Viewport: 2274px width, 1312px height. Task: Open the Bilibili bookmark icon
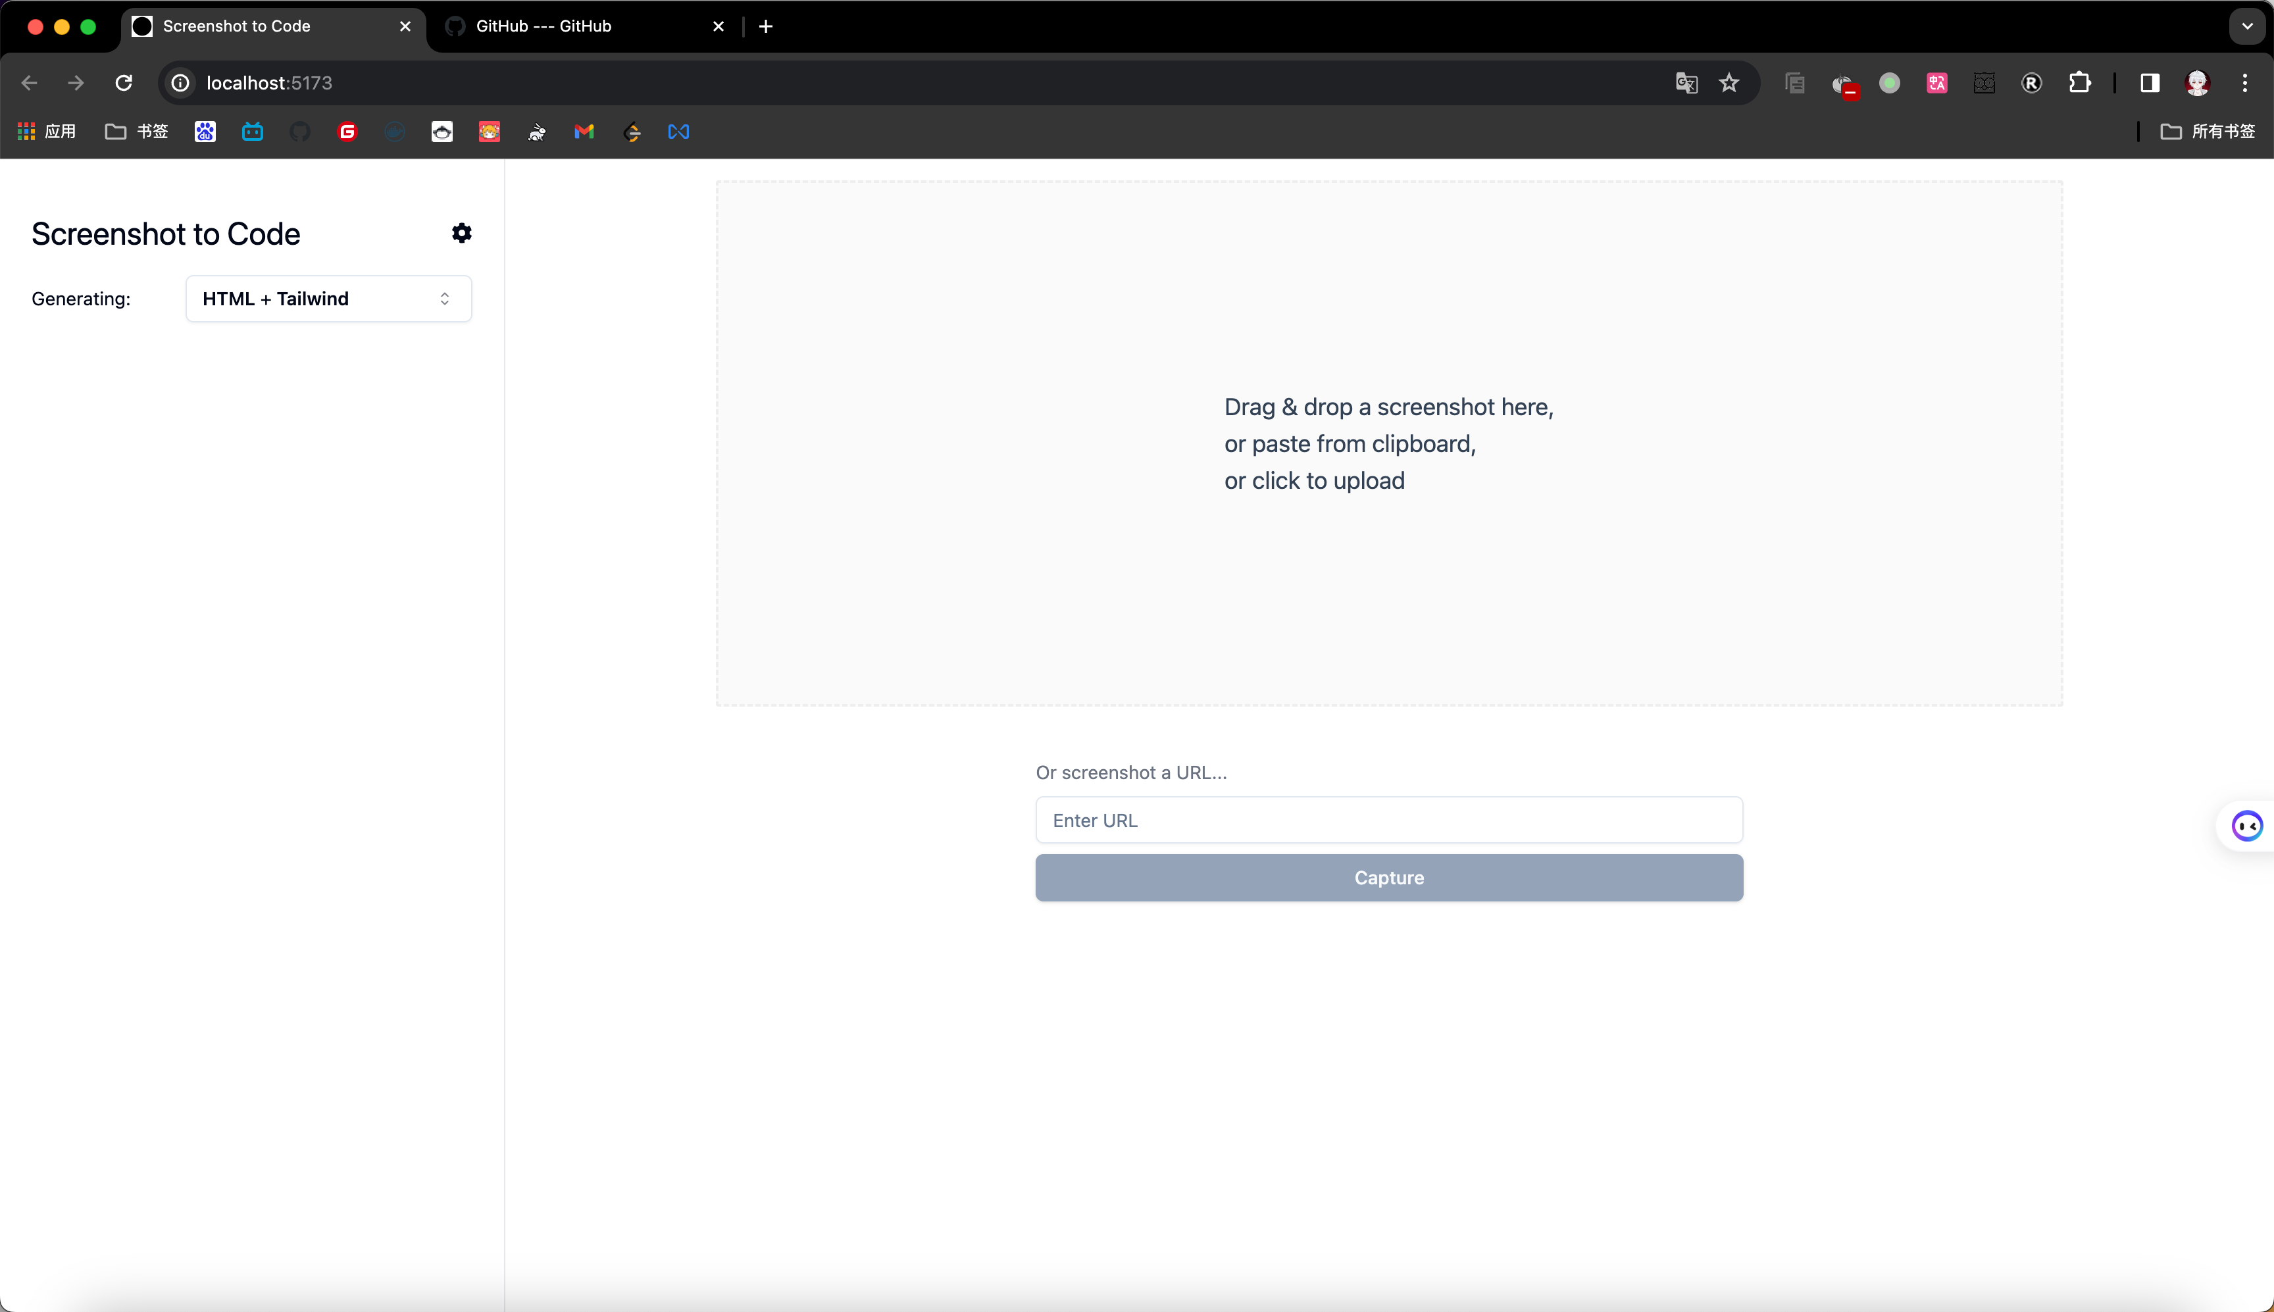pyautogui.click(x=253, y=132)
